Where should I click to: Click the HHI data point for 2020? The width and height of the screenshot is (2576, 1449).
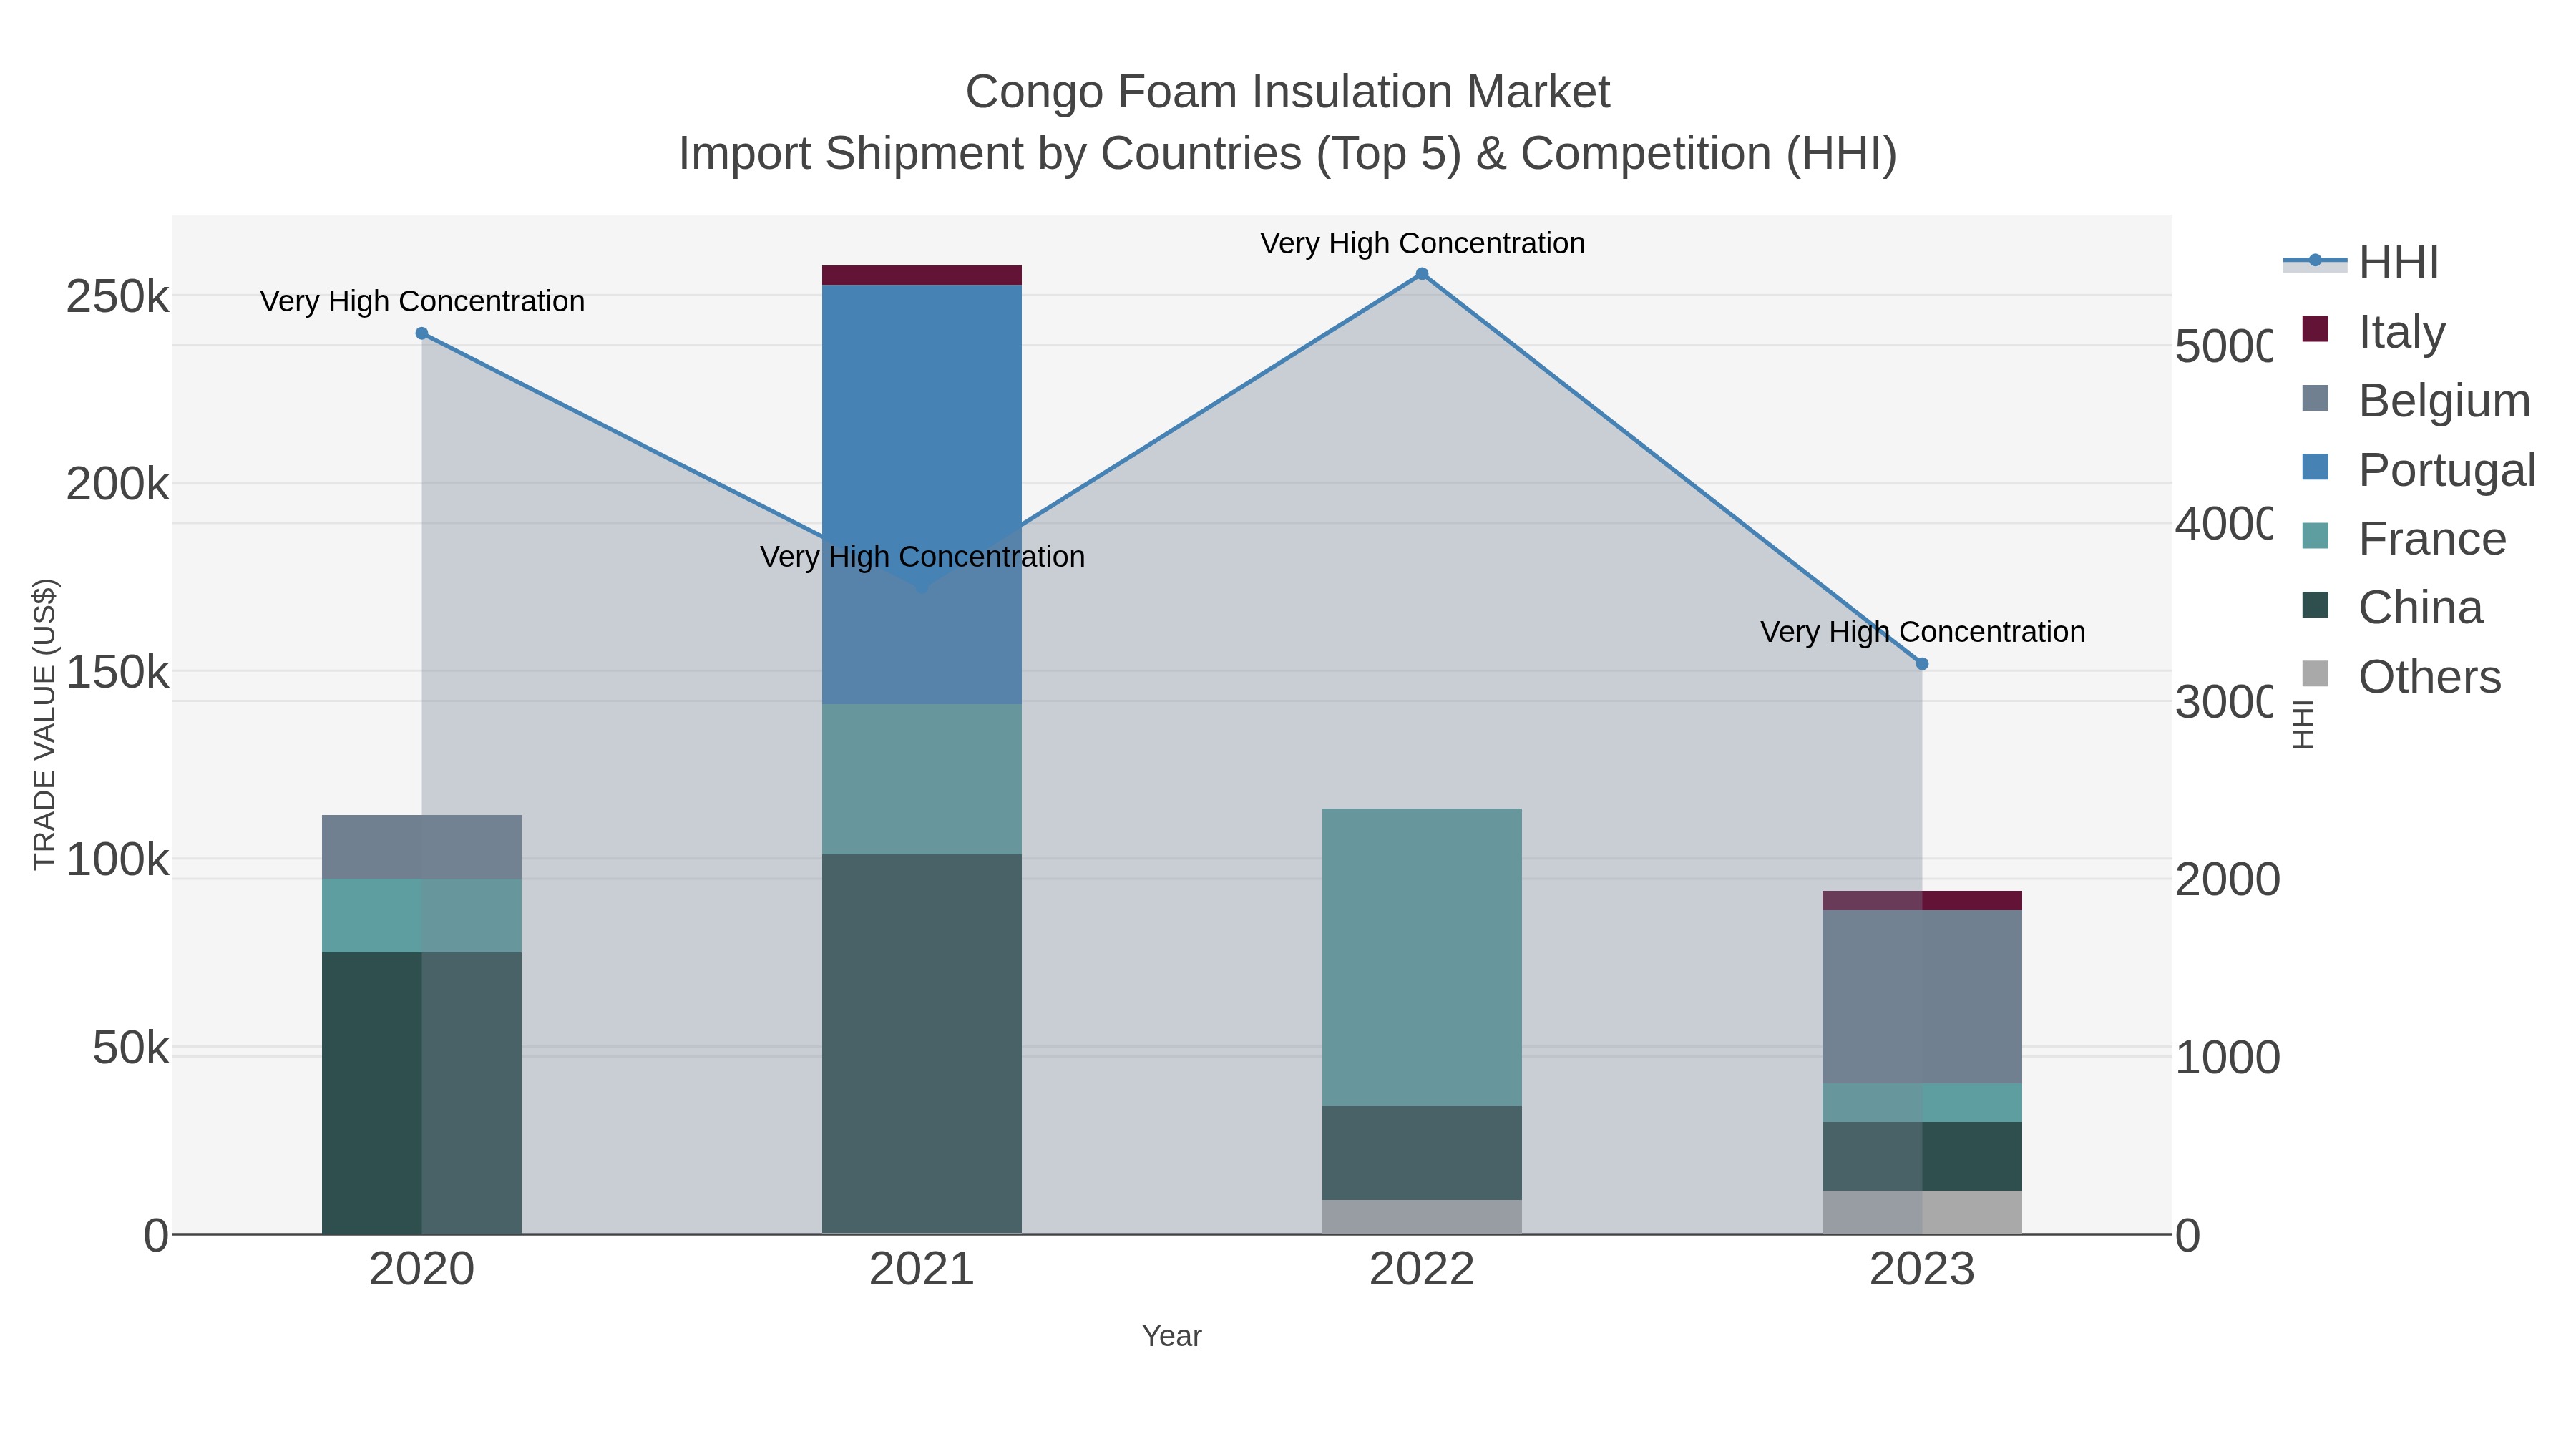pyautogui.click(x=422, y=333)
